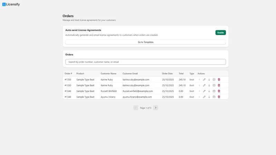Screen dimensions: 276x155
Task: Click Sample Type Beat in order #1348 row
Action: 85,97
